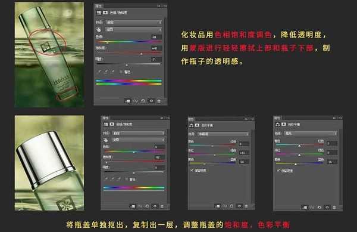Click the hue slider in upper Hue/Saturation panel
The image size is (357, 232).
pyautogui.click(x=129, y=42)
